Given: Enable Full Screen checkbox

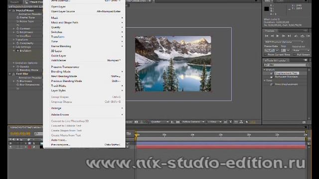Looking at the screenshot, I should point(295,55).
